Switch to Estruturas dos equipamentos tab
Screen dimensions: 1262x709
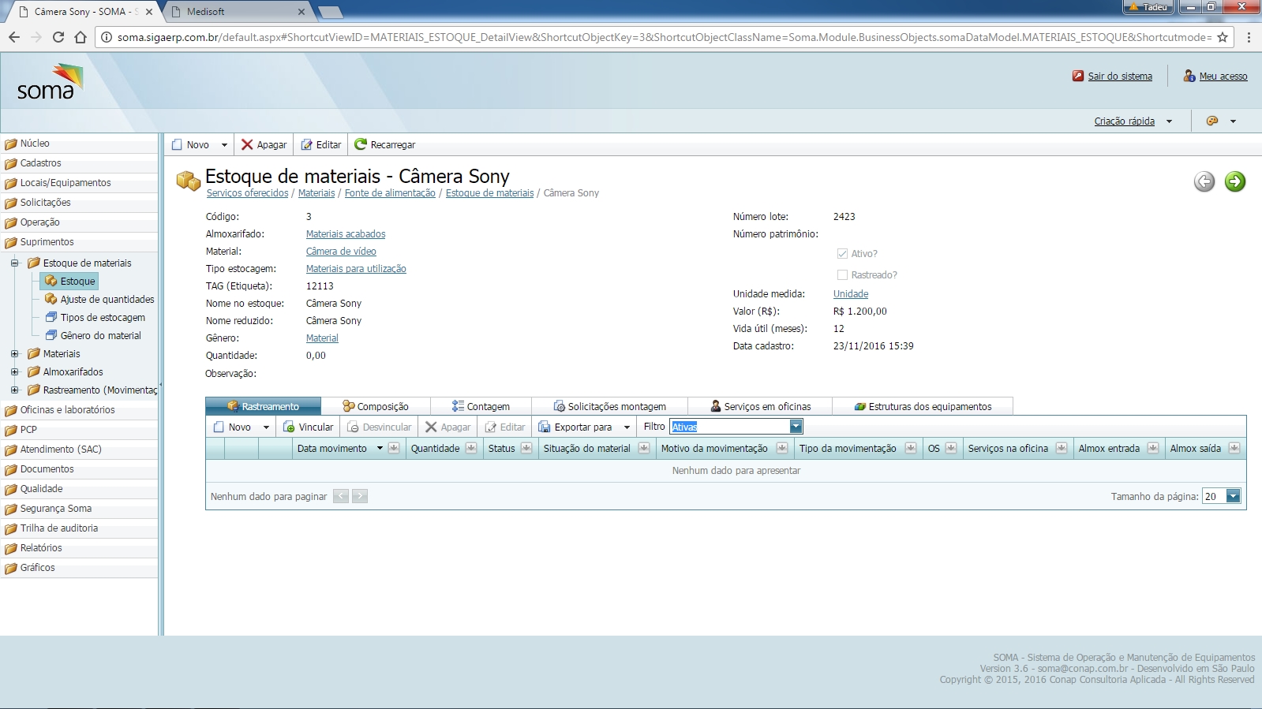tap(923, 406)
